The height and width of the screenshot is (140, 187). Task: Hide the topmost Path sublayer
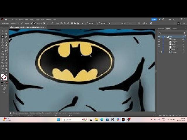(159, 39)
